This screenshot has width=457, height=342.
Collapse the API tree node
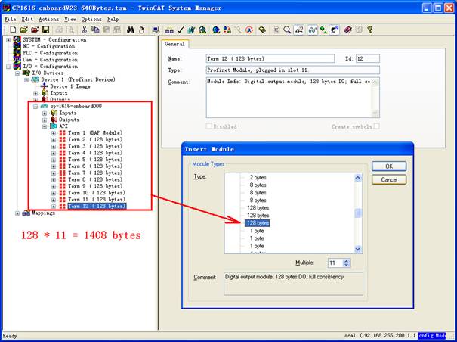[45, 126]
